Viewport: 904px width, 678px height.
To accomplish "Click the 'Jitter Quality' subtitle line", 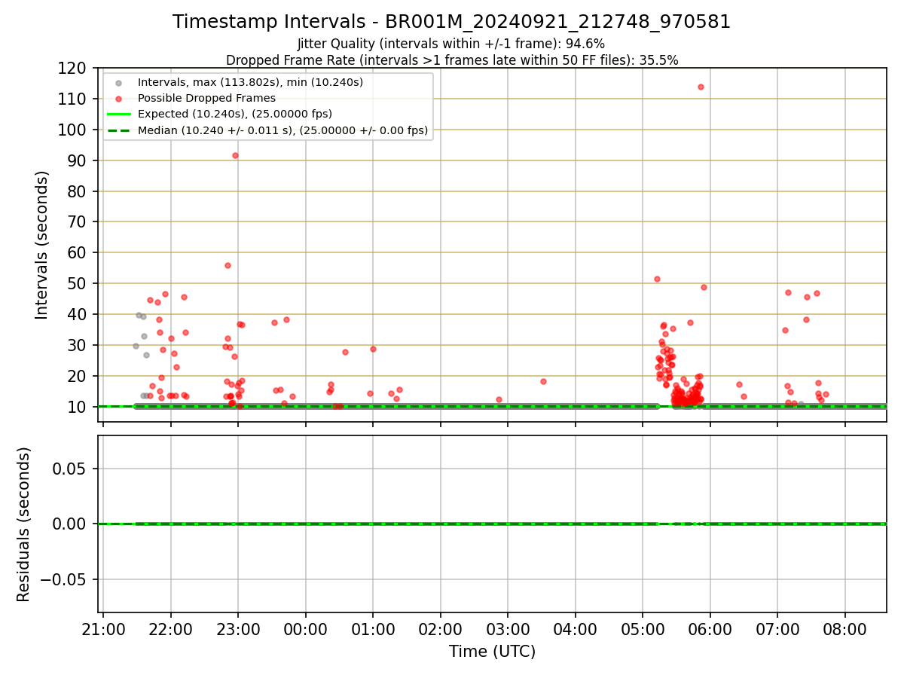I will [451, 44].
